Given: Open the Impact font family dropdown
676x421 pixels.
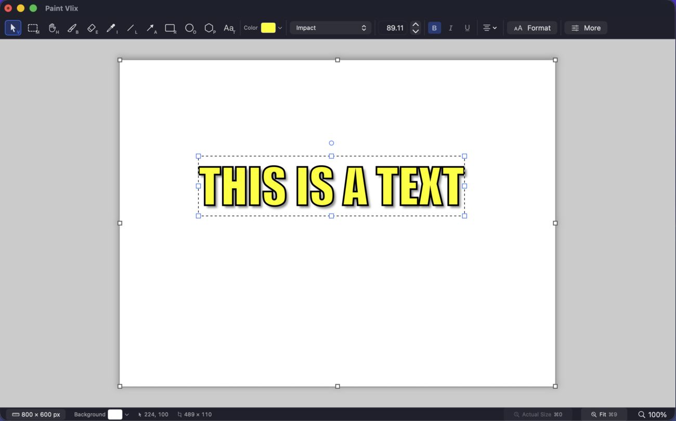Looking at the screenshot, I should pos(331,28).
